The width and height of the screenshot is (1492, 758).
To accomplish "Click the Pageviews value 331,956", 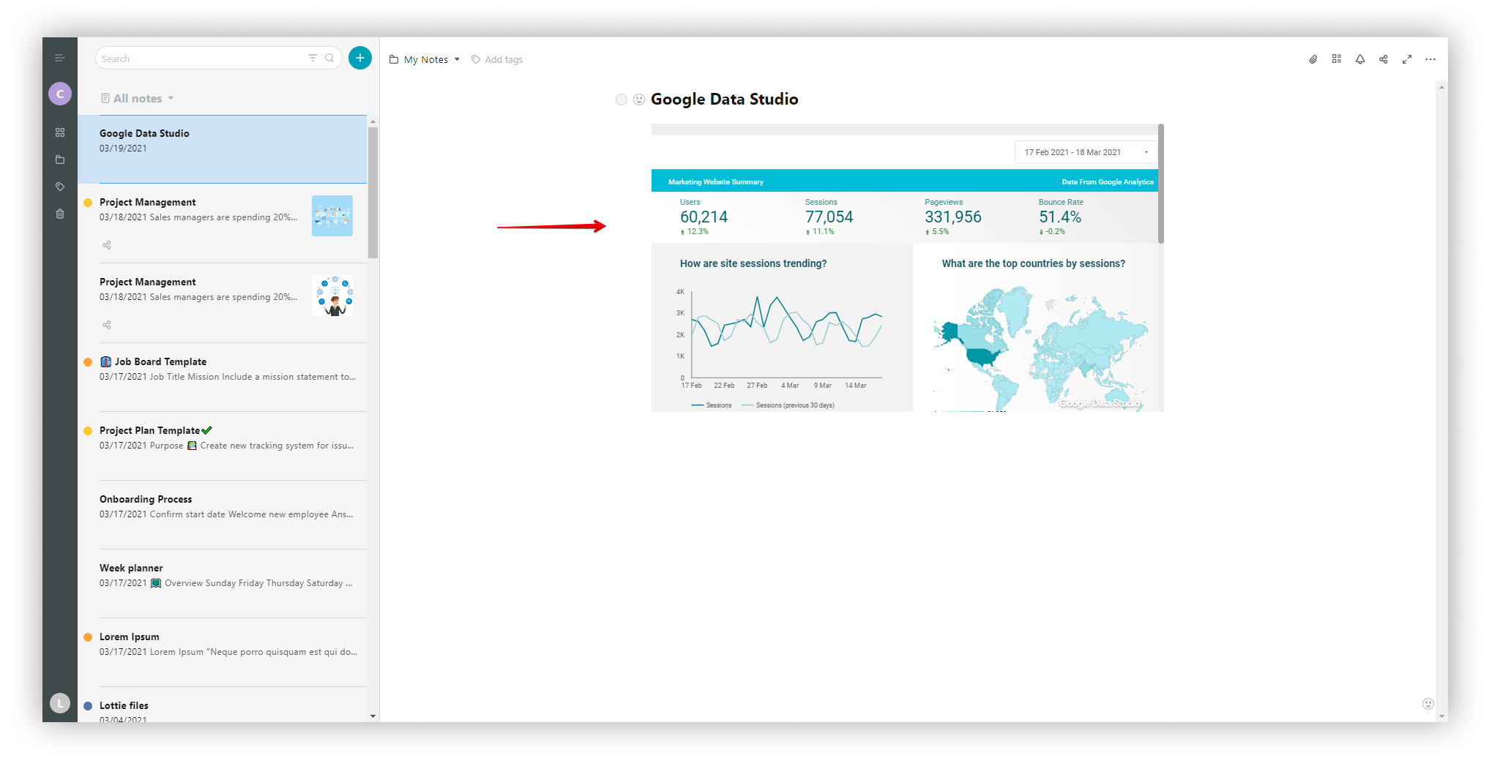I will pos(952,217).
